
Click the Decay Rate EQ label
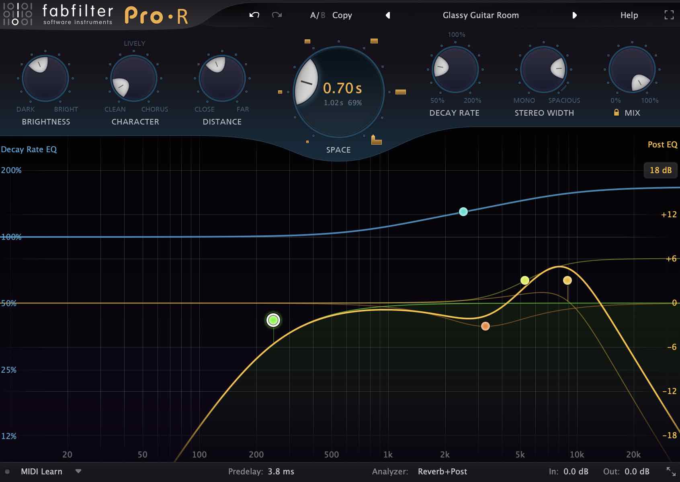point(29,149)
